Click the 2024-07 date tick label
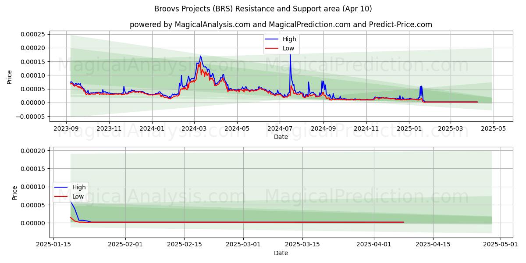Viewport: 526px width, 263px height. tap(280, 129)
